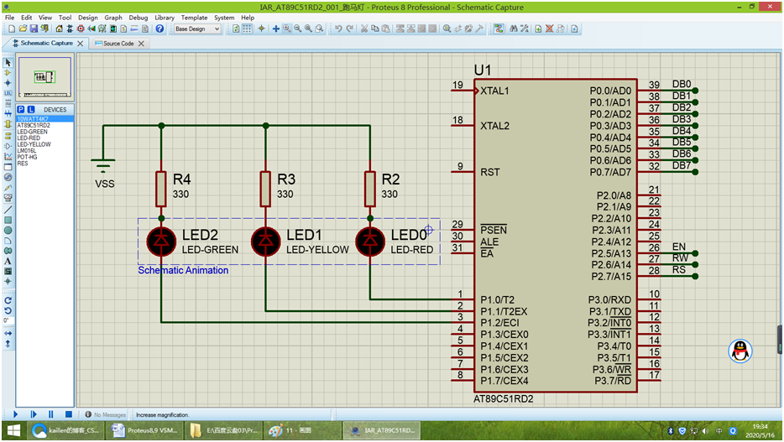784x442 pixels.
Task: Save the project using the floppy disk icon
Action: click(34, 29)
